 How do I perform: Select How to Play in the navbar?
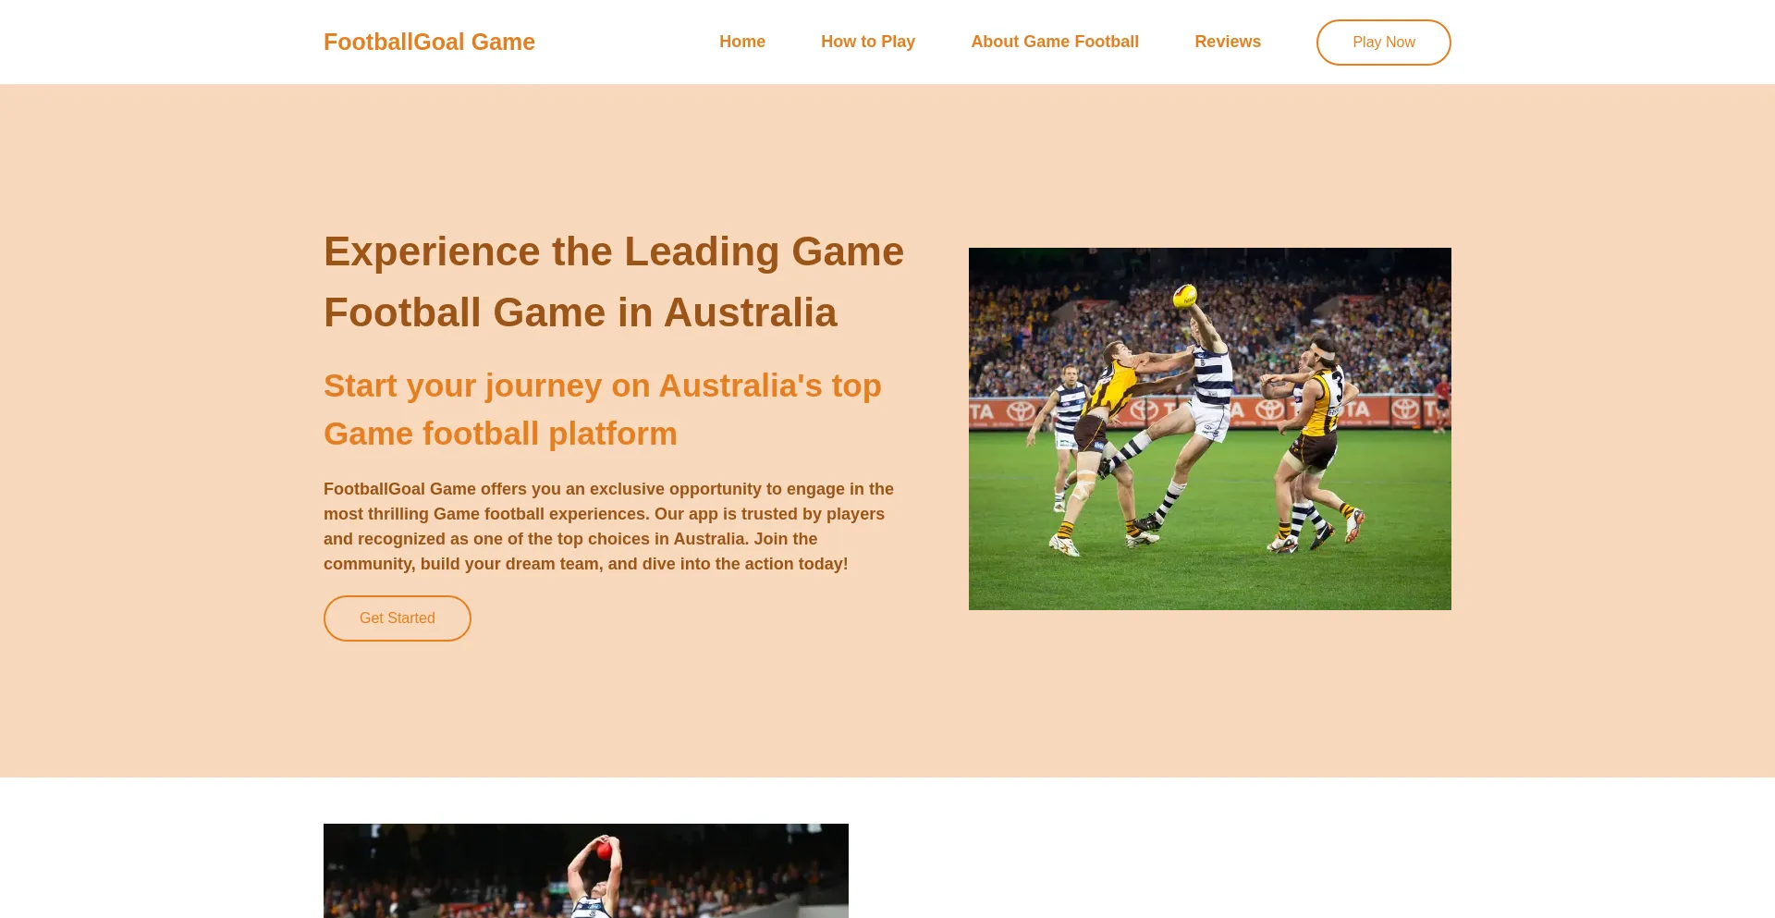click(868, 42)
